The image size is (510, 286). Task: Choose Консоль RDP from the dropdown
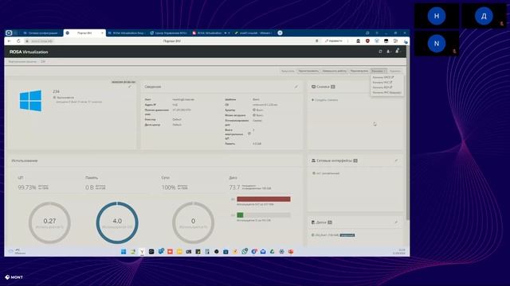(382, 87)
